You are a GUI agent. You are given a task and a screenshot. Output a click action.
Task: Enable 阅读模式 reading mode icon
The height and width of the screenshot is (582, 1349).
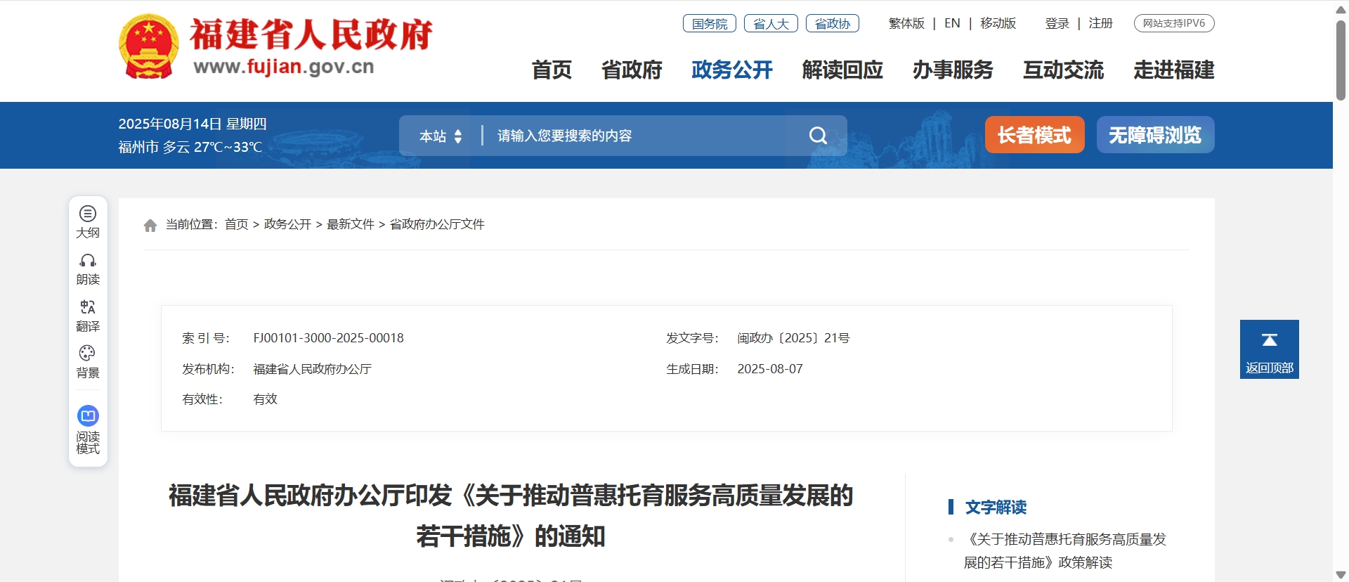coord(88,416)
